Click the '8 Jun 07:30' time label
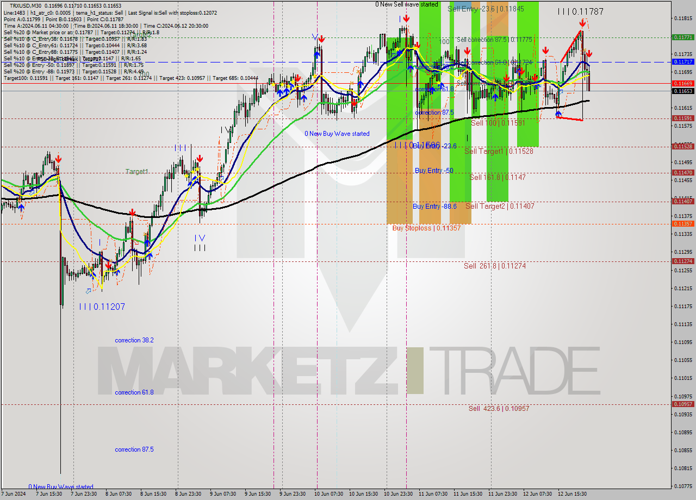Screen dimensions: 696x500 [118, 494]
